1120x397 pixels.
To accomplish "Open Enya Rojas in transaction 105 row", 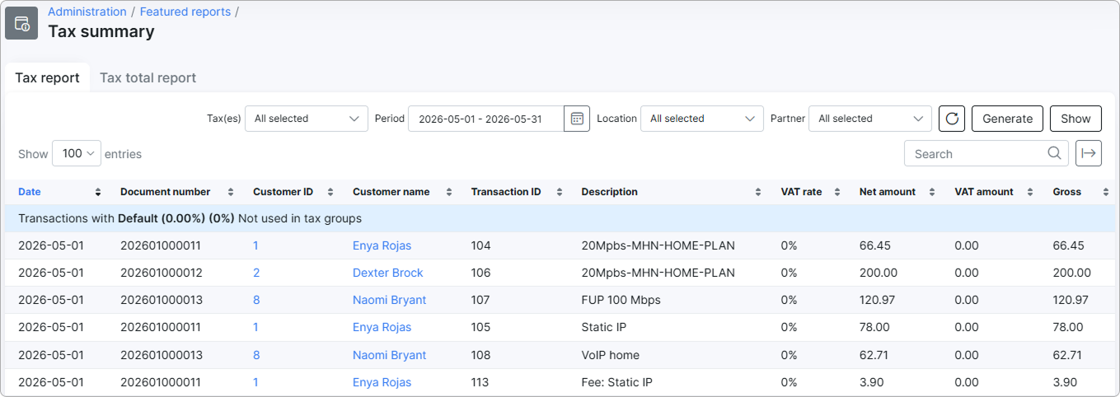I will point(382,327).
